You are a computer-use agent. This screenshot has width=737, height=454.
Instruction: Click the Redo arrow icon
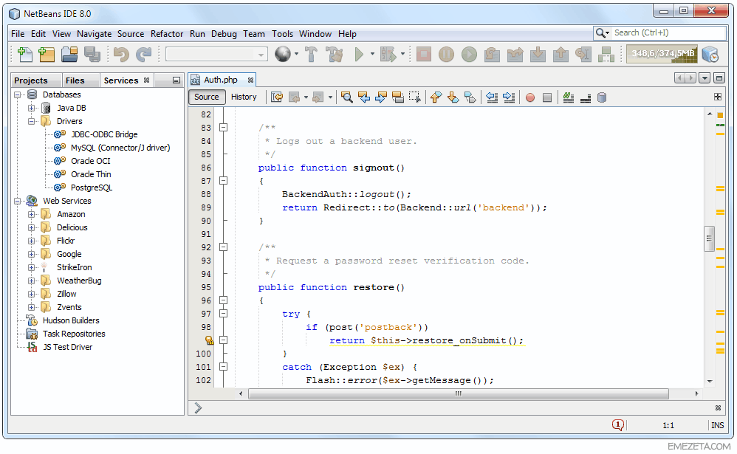pyautogui.click(x=144, y=55)
